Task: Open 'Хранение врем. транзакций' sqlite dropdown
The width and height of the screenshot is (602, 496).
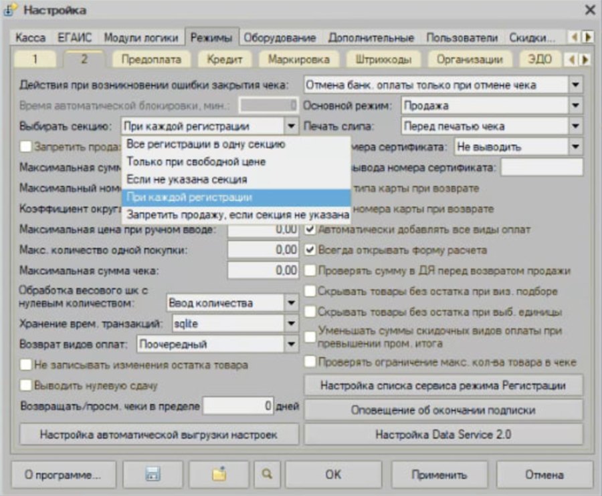Action: click(291, 324)
